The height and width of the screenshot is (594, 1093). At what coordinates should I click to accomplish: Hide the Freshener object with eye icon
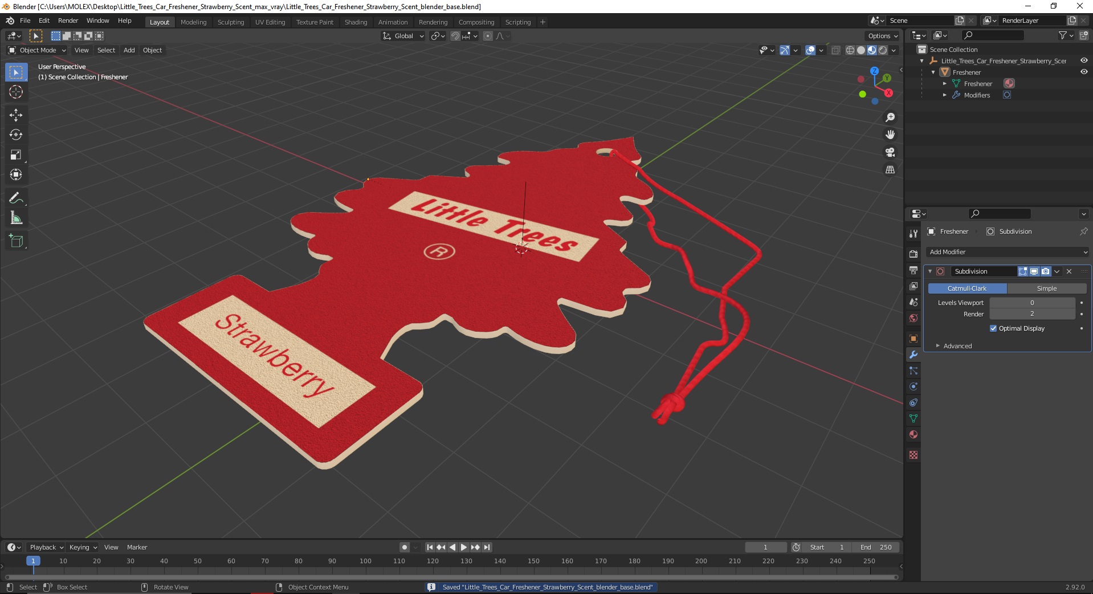[x=1084, y=72]
